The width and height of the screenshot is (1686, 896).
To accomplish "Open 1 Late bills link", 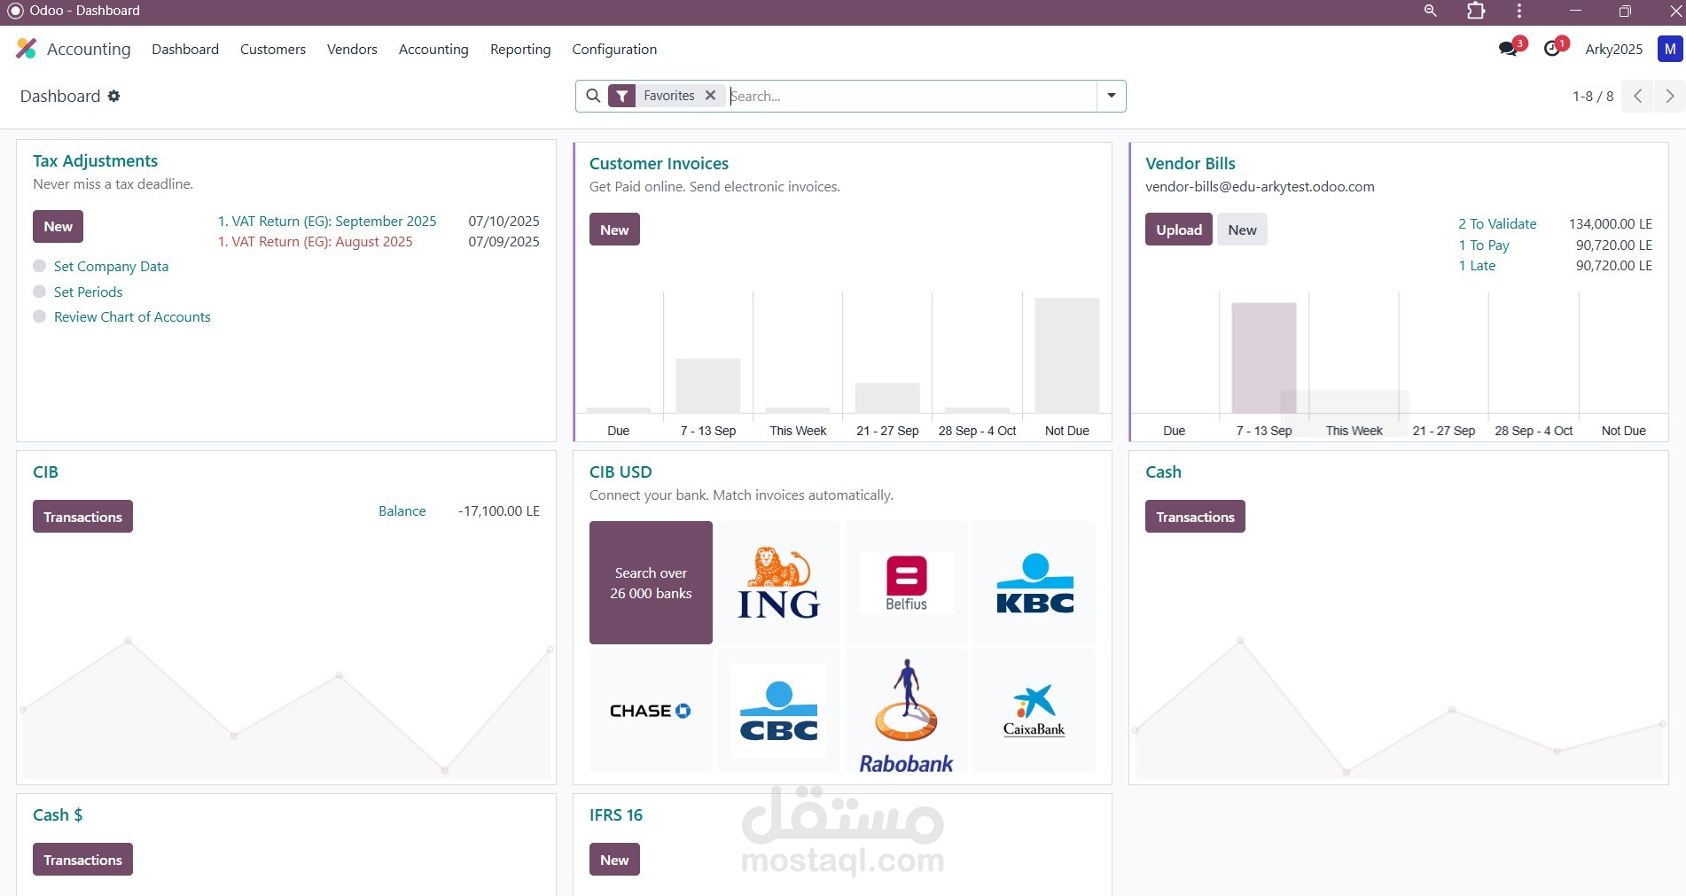I will click(x=1477, y=265).
